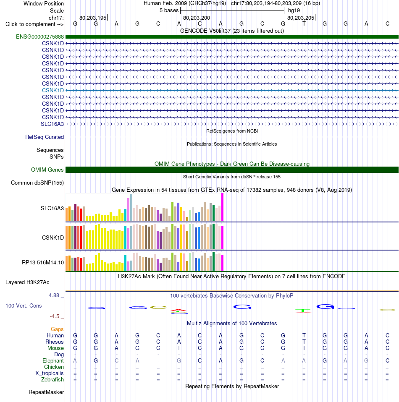Click the SNPs subtrack label
Image resolution: width=399 pixels, height=402 pixels.
(56, 157)
